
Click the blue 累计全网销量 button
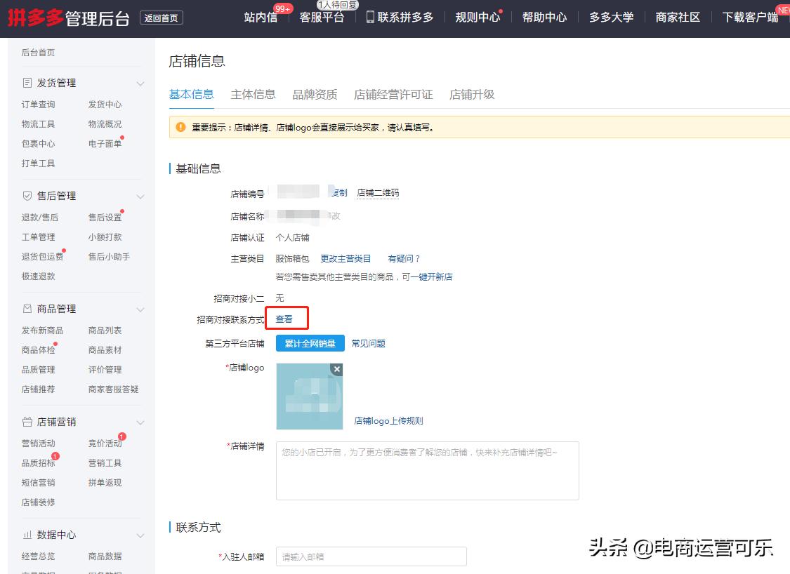coord(309,343)
